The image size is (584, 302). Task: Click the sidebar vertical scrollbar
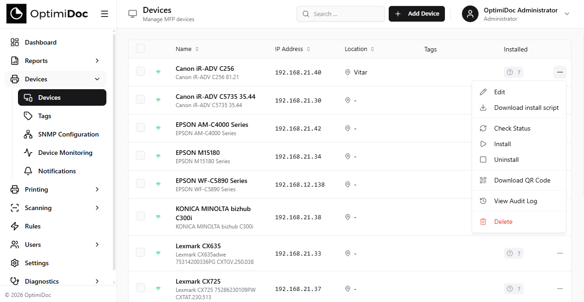coord(114,152)
